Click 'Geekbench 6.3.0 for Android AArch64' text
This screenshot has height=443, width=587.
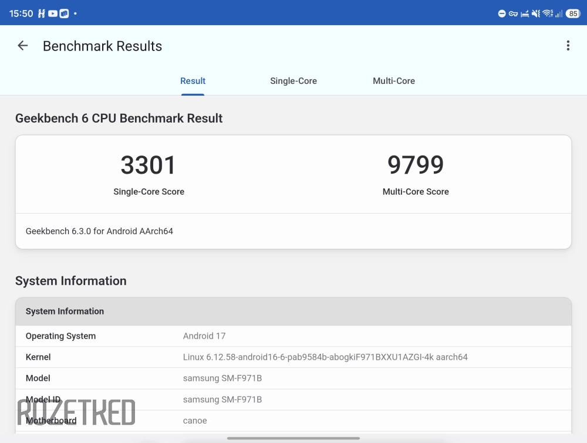(99, 231)
